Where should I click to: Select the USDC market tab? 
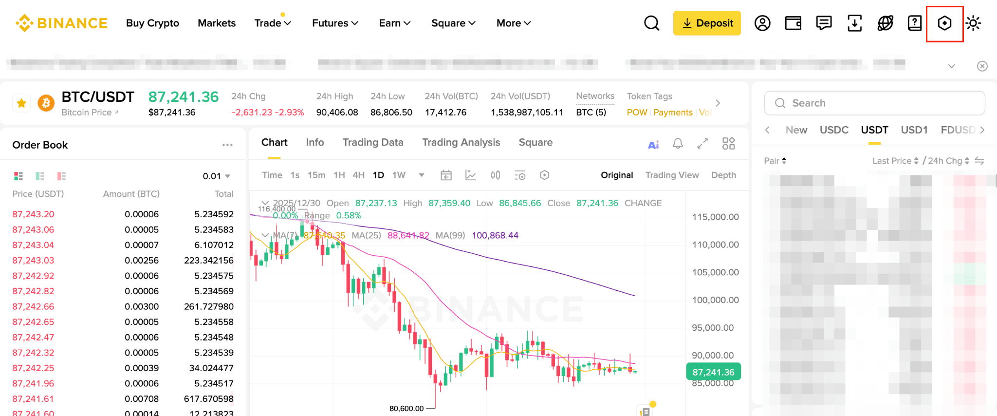pos(834,130)
